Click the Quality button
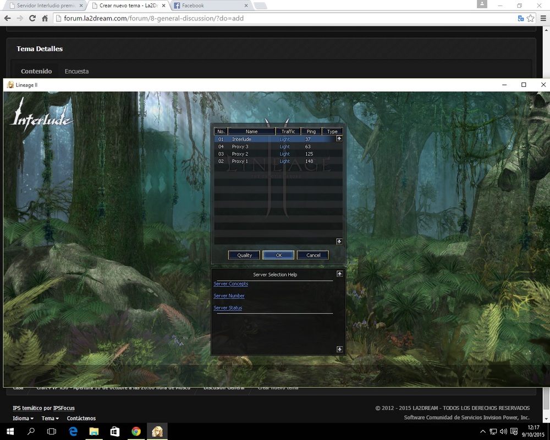Screen dimensions: 550x440 click(x=244, y=255)
